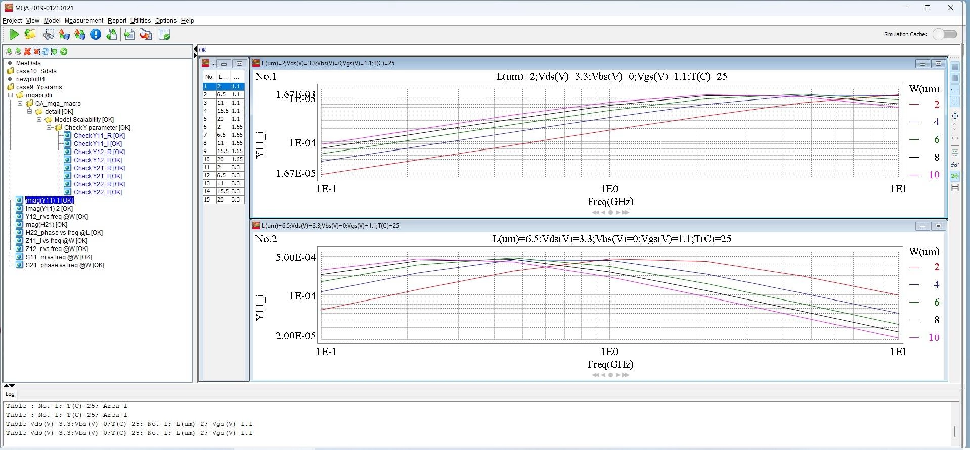
Task: Click the green Run play icon
Action: pos(14,34)
